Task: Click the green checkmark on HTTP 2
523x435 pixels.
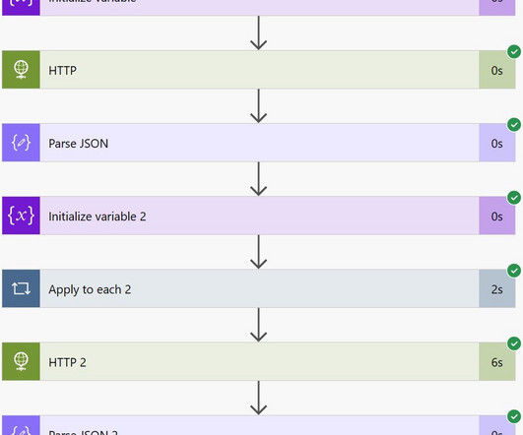Action: (514, 343)
